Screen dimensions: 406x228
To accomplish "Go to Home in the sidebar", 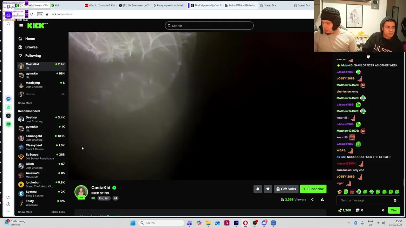I will 30,39.
